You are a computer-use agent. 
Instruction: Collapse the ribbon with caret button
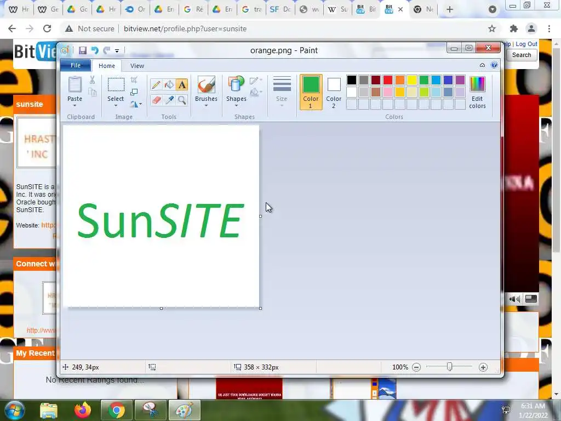coord(482,65)
